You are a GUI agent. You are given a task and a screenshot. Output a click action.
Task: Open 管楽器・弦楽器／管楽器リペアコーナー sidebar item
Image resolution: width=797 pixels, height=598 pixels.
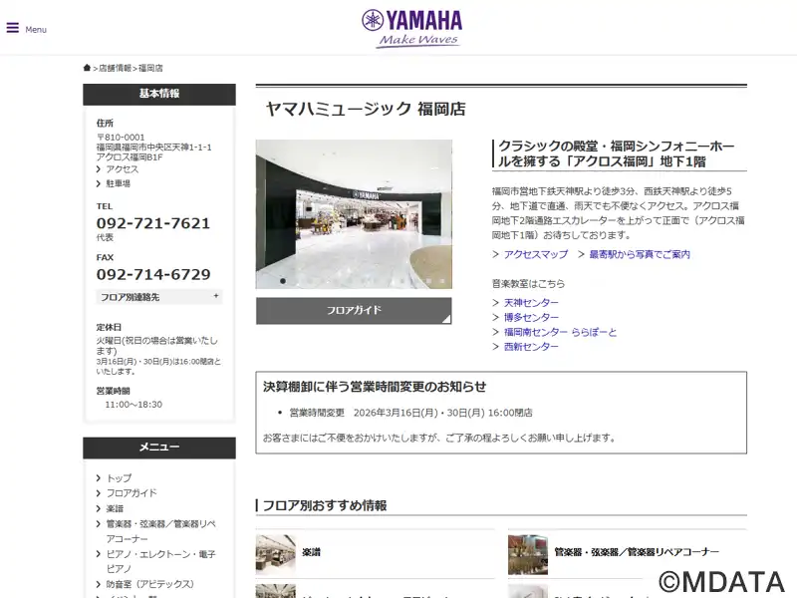[160, 531]
